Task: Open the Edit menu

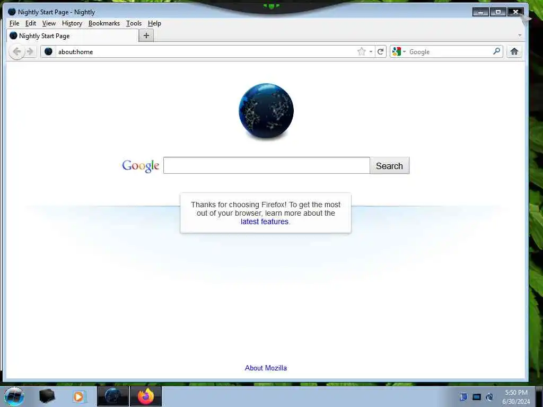Action: click(30, 23)
